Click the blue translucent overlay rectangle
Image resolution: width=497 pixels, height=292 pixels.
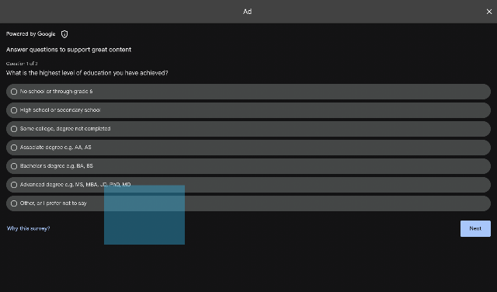click(144, 215)
